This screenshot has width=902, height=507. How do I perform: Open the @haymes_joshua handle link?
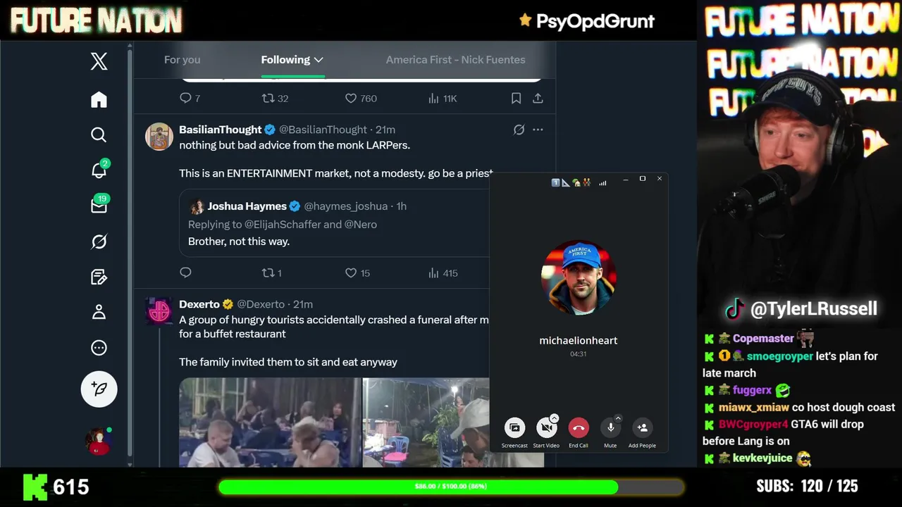[x=345, y=206]
